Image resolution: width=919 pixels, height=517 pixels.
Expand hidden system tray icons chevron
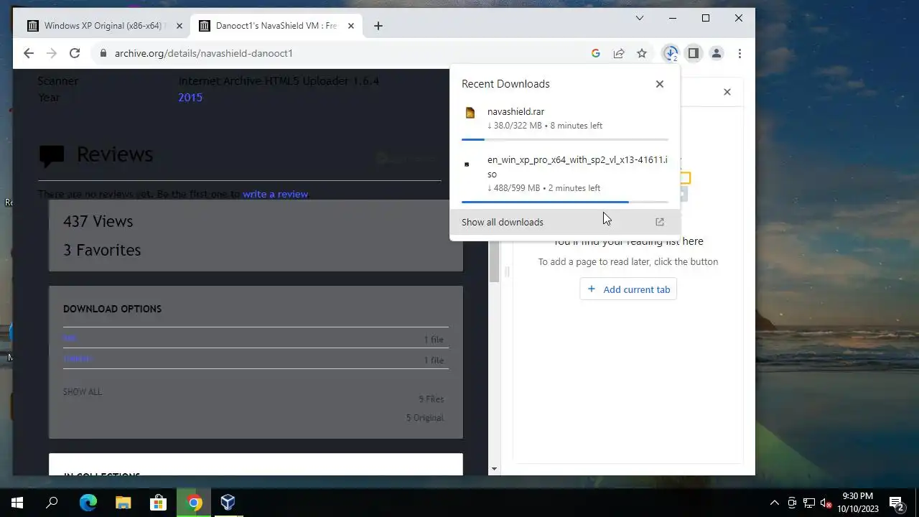774,503
